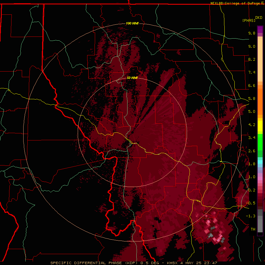Screen dimensions: 265x265
Task: Click the orange segment of the color bar
Action: tap(260, 102)
